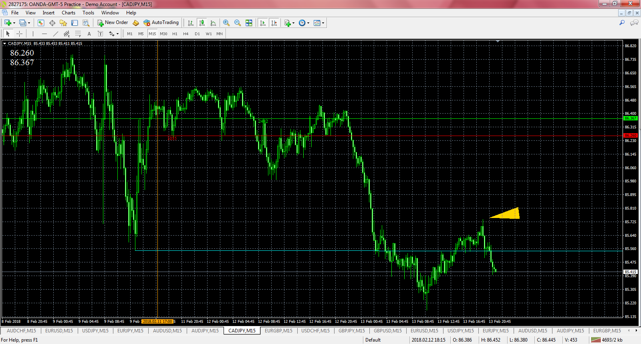Switch timeframe to D1
This screenshot has height=344, width=641.
(197, 34)
